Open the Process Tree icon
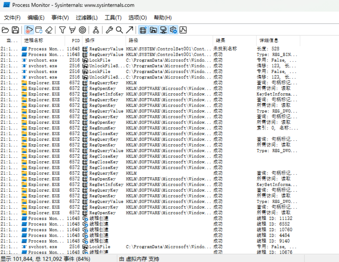339x262 pixels. click(x=96, y=30)
